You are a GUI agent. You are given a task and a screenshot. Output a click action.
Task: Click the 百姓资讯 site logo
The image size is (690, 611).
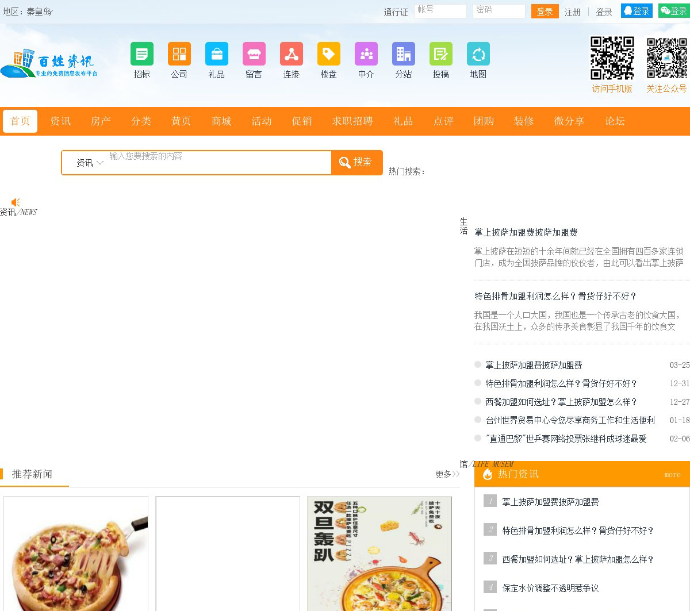[49, 63]
